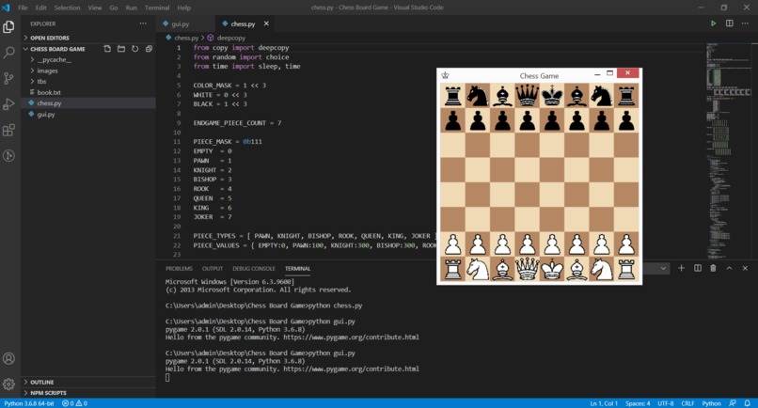Viewport: 758px width, 408px height.
Task: Open the View menu
Action: click(x=95, y=8)
